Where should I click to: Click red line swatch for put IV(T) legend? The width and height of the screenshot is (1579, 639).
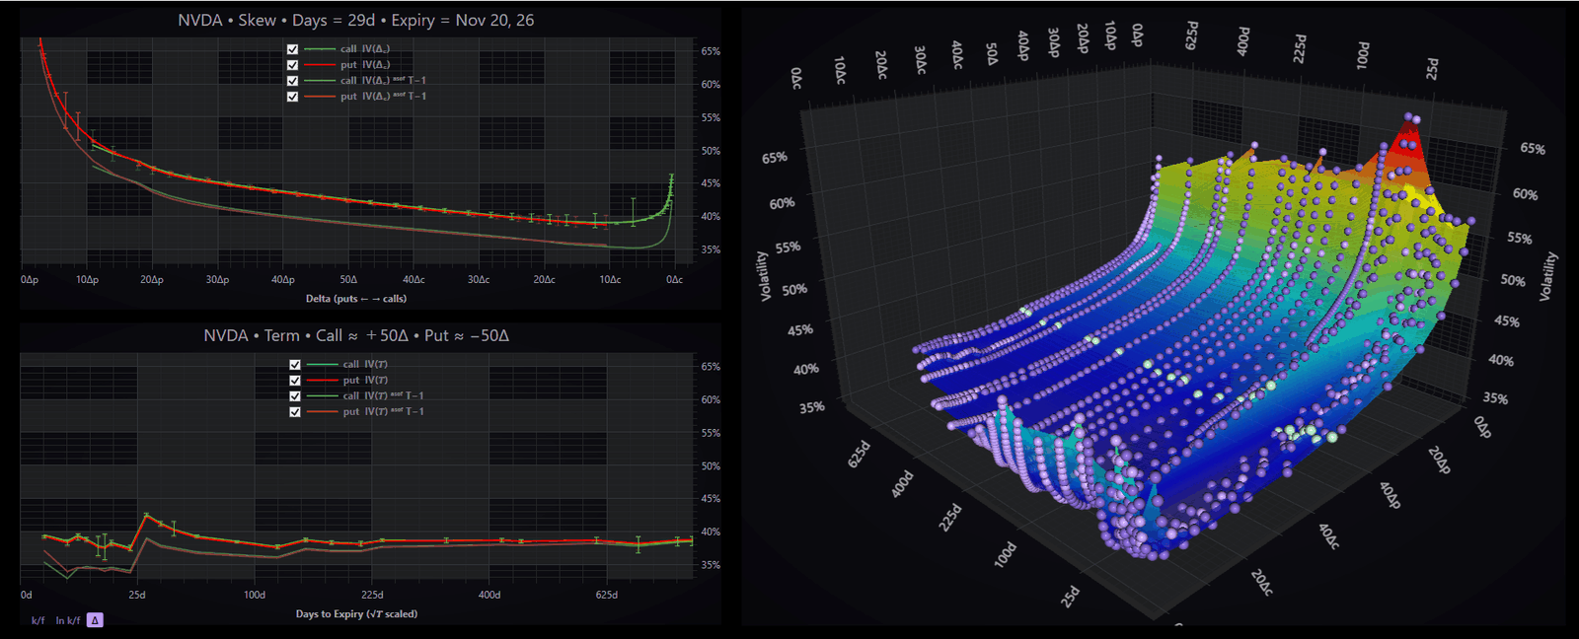(x=322, y=381)
